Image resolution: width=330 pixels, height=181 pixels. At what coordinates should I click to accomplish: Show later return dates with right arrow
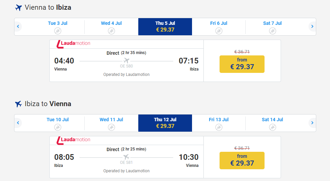pyautogui.click(x=312, y=123)
